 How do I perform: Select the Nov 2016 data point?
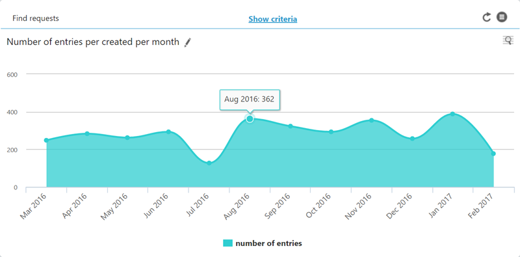click(x=371, y=120)
